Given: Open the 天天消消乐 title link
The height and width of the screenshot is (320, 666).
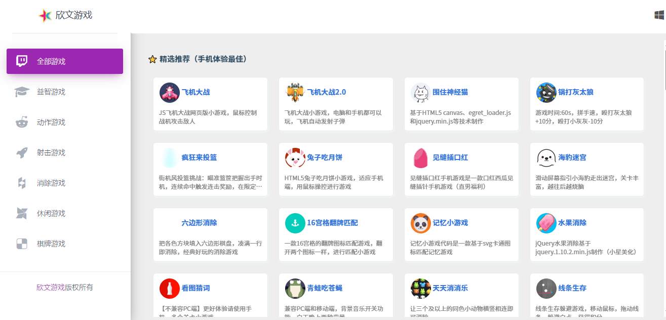Looking at the screenshot, I should pos(450,288).
